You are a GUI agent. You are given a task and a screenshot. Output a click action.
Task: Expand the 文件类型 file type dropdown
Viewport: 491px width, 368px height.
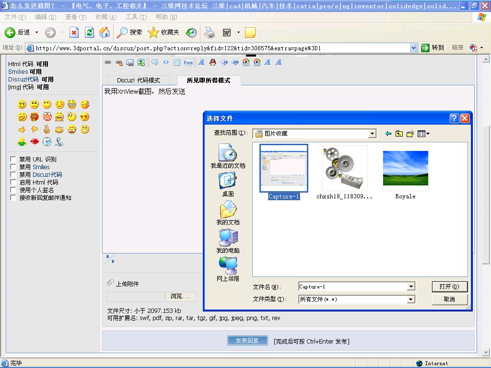(410, 299)
